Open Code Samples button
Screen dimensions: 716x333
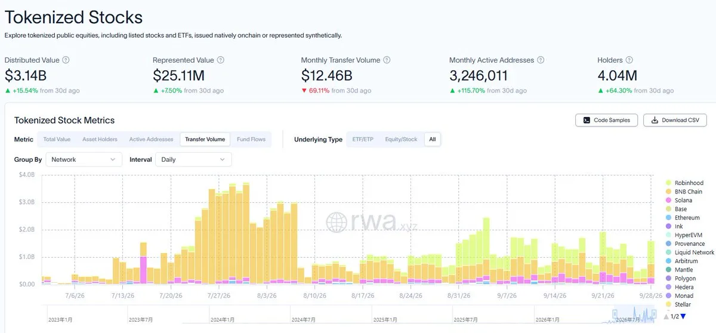coord(607,120)
